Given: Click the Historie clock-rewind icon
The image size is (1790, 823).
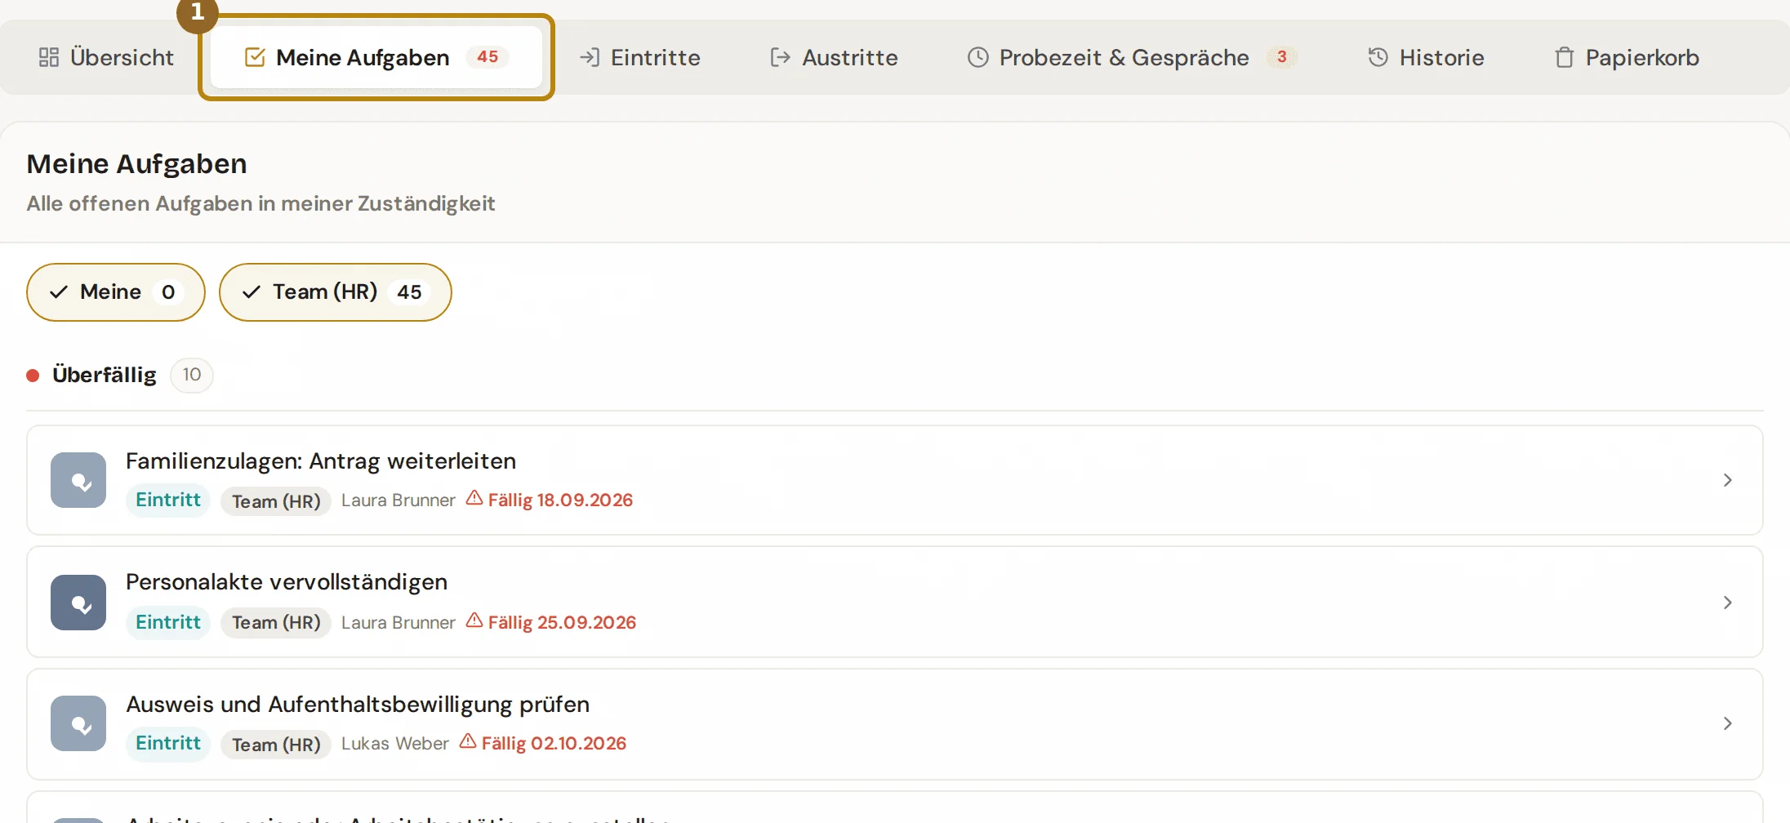Looking at the screenshot, I should coord(1378,57).
